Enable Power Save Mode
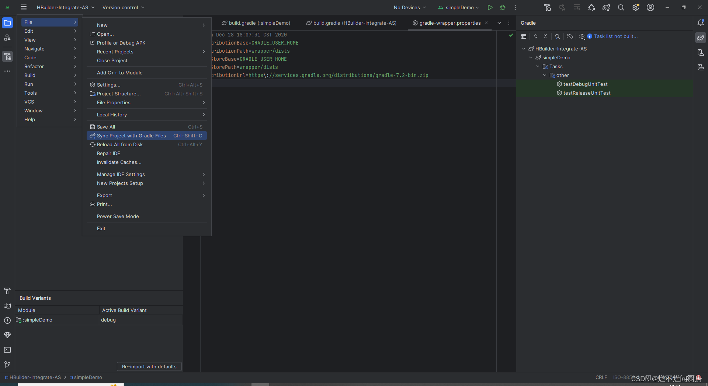 118,216
